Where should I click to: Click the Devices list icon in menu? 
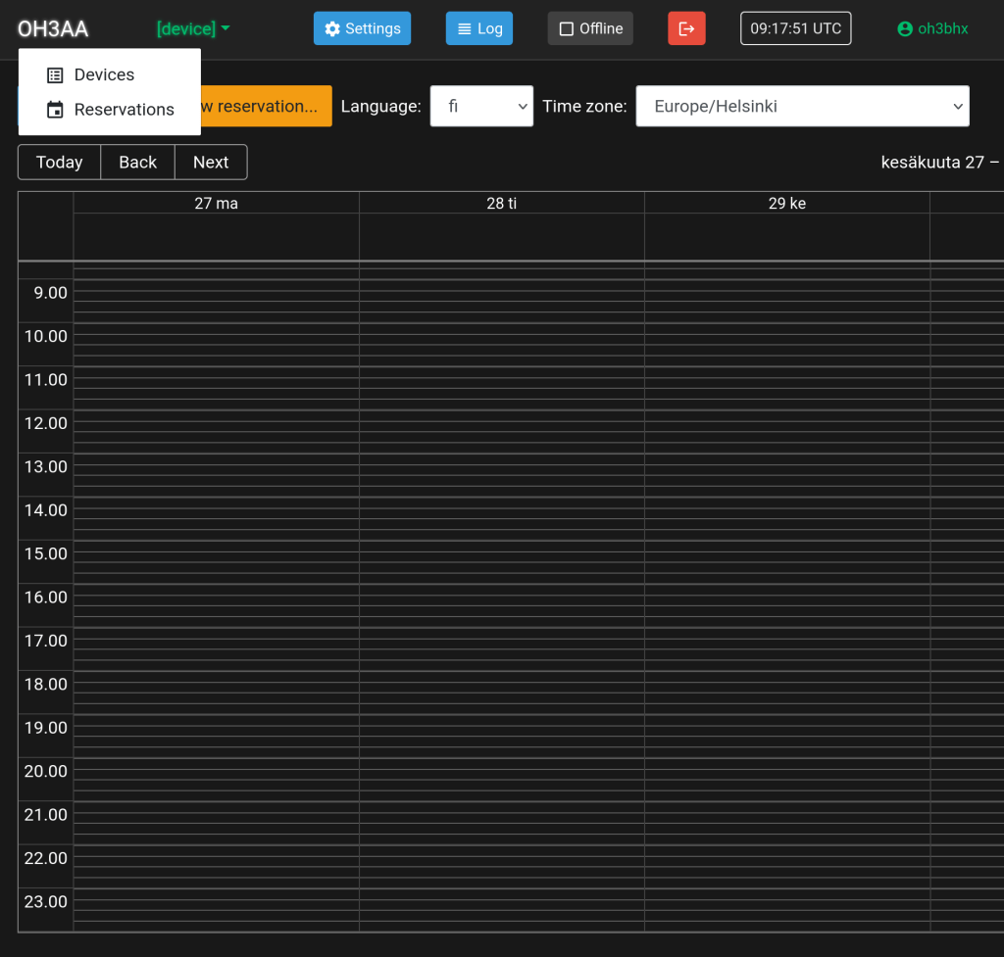tap(56, 74)
